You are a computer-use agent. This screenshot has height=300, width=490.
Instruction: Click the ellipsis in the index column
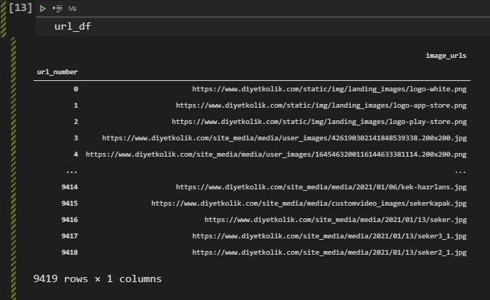click(x=72, y=172)
